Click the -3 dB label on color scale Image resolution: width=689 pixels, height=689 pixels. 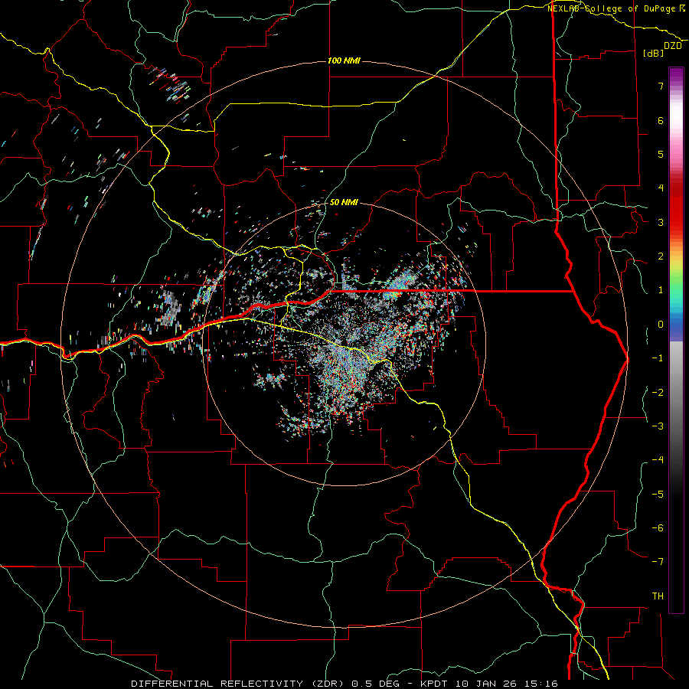[x=658, y=426]
